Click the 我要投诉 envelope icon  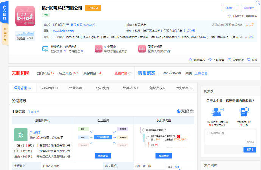point(229,60)
